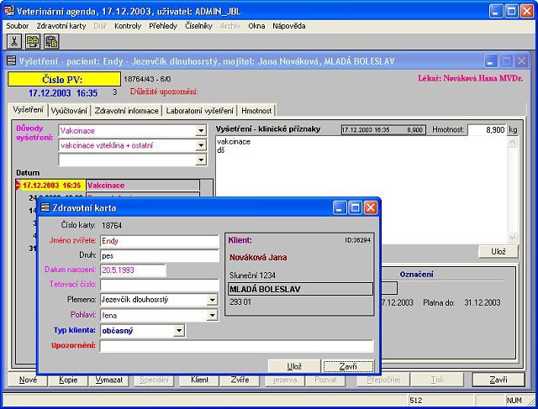Expand the vakcinace vzteklina + ostatní dropdown
This screenshot has height=409, width=538.
(x=201, y=145)
